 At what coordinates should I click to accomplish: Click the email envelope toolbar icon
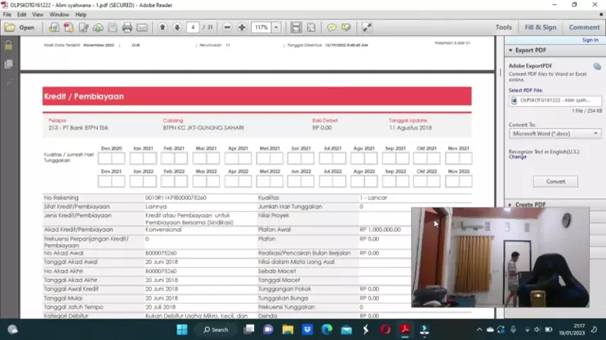[x=142, y=28]
